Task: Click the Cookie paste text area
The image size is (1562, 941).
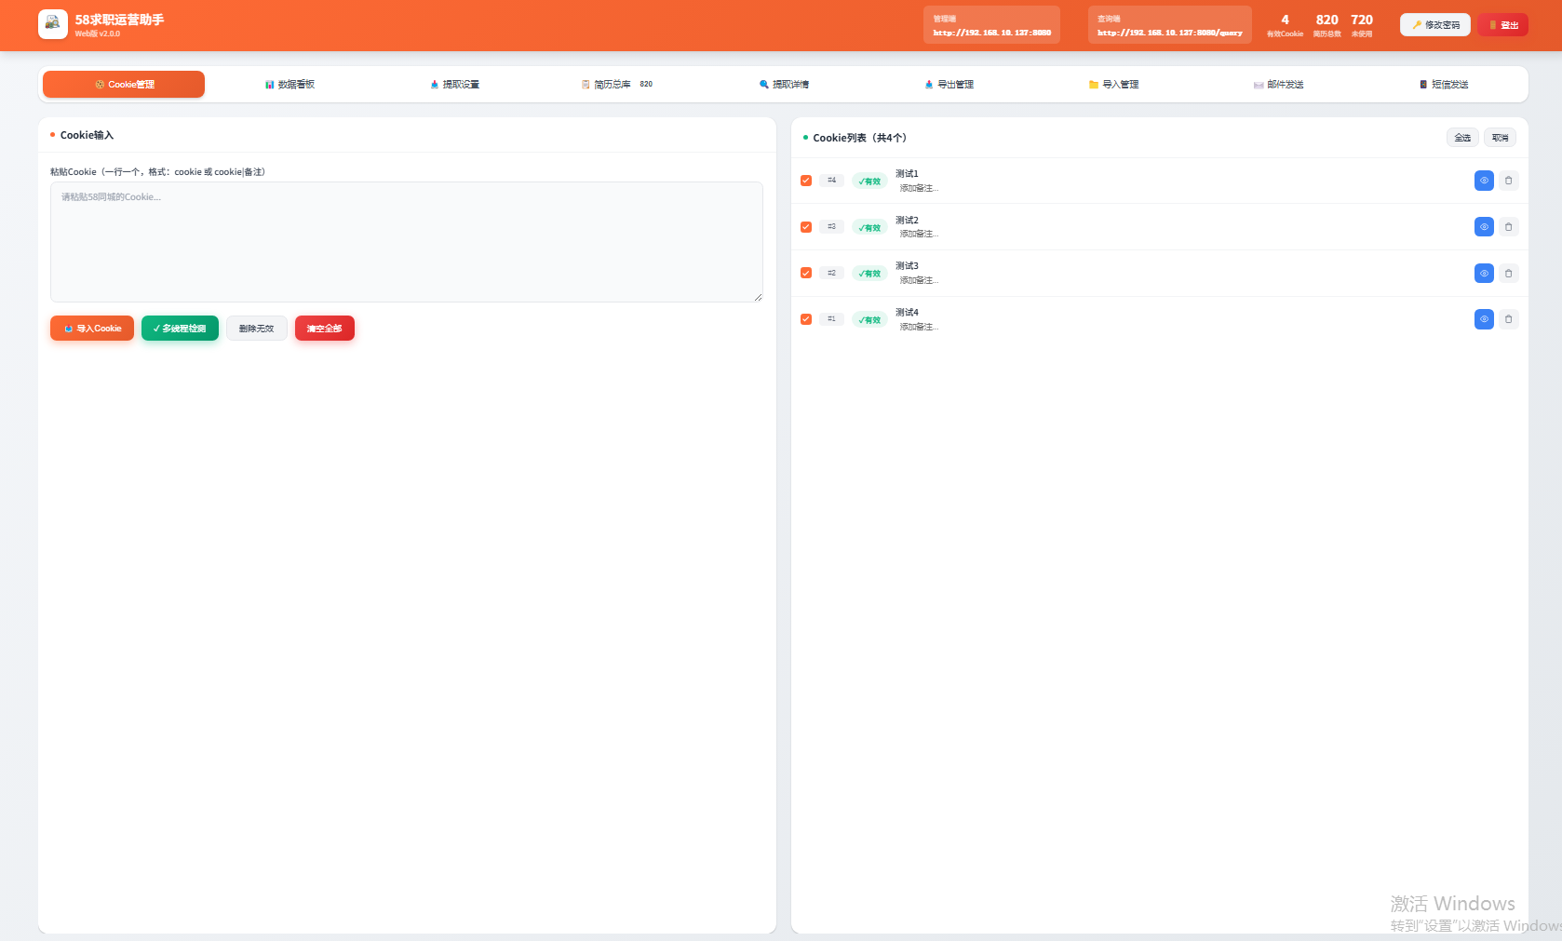Action: pos(406,242)
